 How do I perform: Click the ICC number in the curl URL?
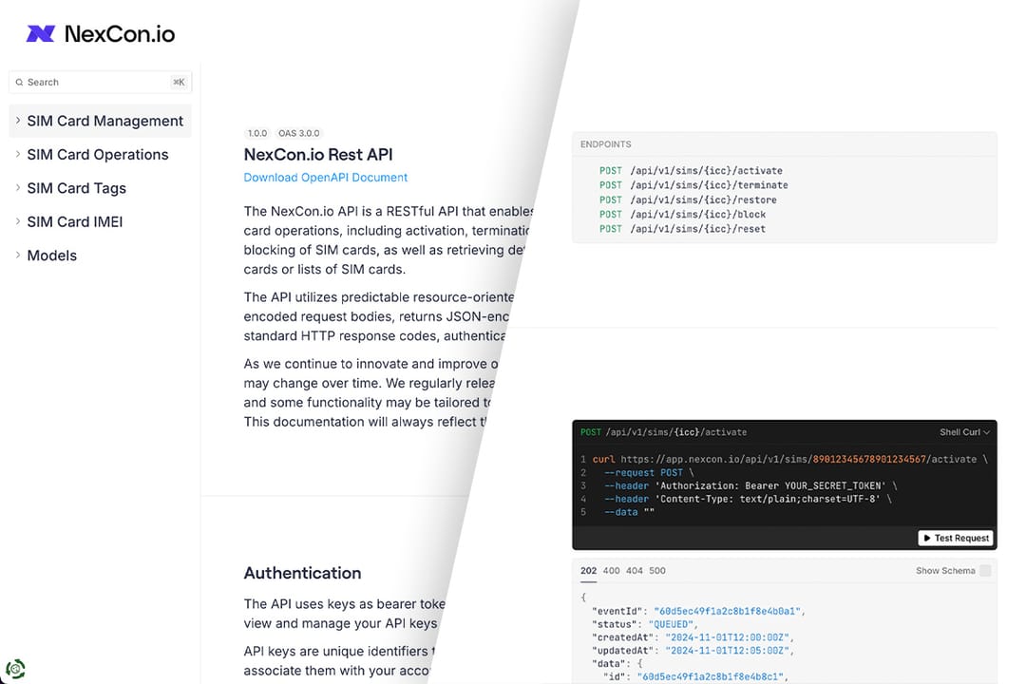(x=869, y=460)
